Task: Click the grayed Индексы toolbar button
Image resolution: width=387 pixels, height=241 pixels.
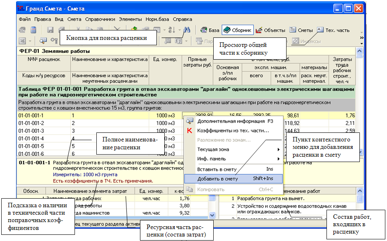Action: tap(307, 41)
